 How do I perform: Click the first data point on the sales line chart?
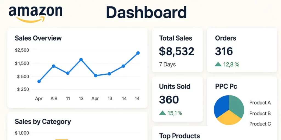[x=39, y=81]
